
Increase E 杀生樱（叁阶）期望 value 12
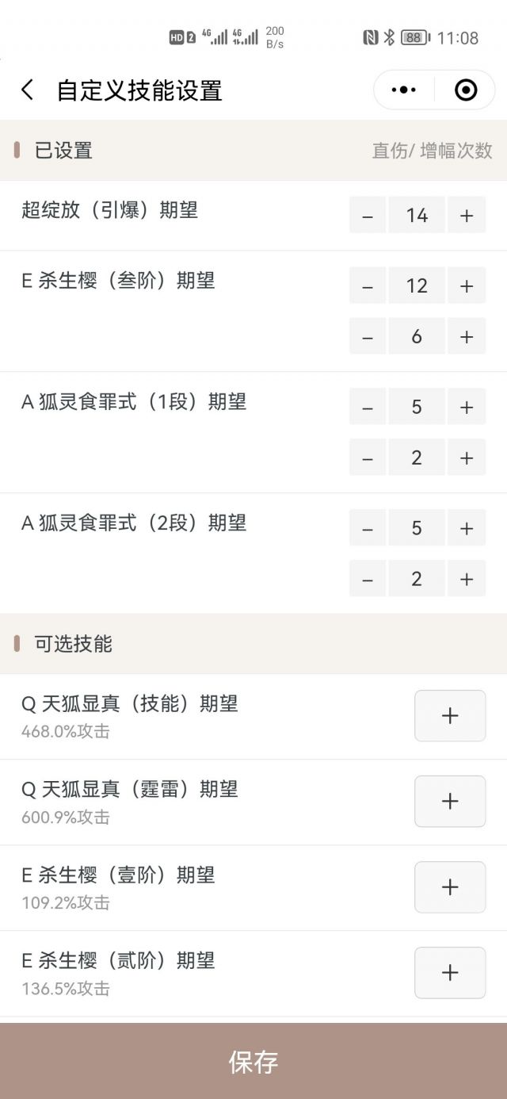click(x=467, y=285)
